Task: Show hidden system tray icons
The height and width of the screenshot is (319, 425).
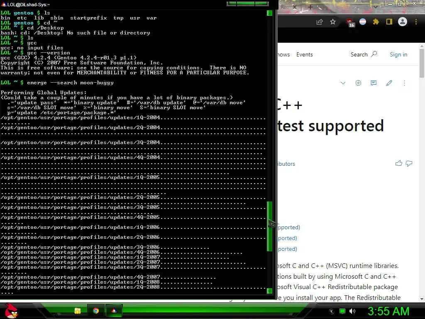Action: [332, 312]
